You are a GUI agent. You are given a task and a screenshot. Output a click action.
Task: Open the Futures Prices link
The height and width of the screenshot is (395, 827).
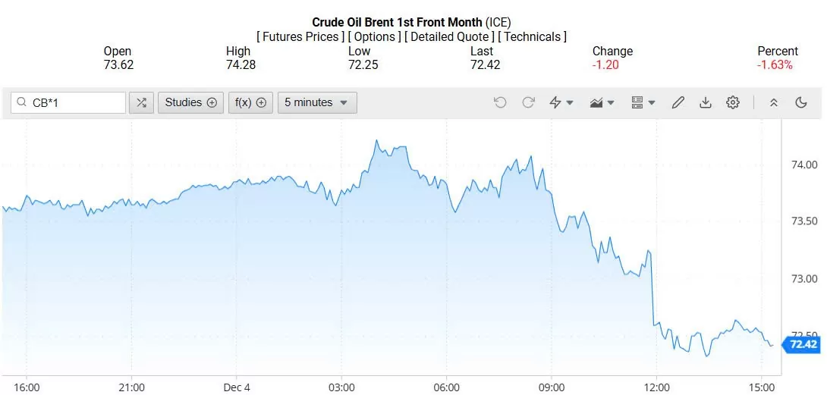(300, 36)
